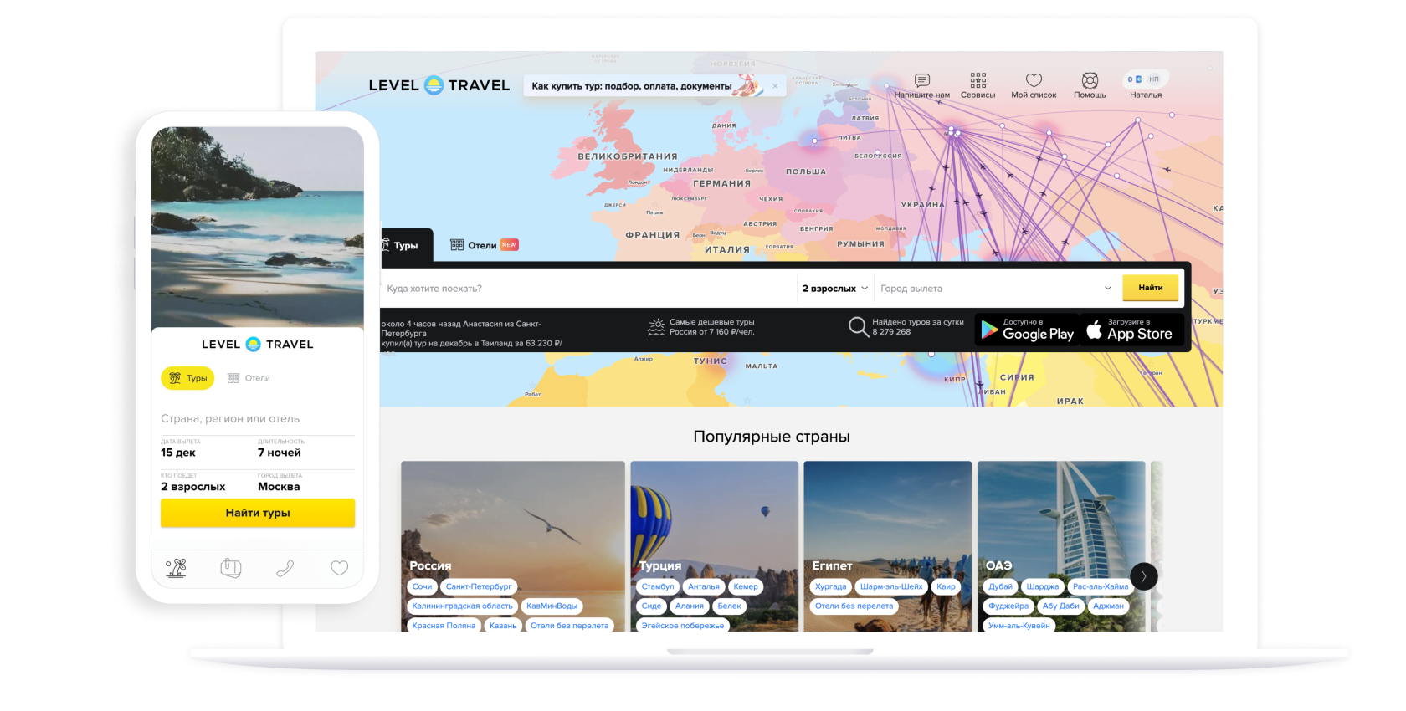Click the sunrise cheapest tours icon
The width and height of the screenshot is (1406, 711).
coord(656,327)
